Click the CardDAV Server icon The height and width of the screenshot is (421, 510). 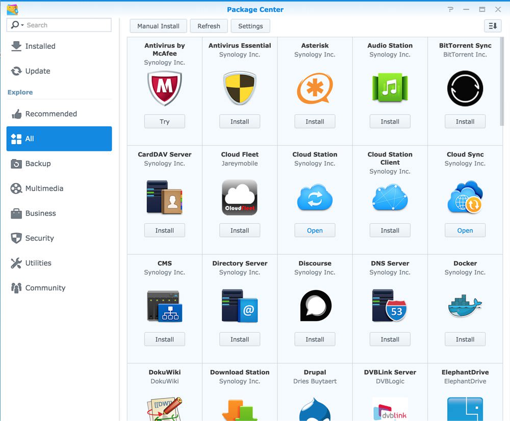click(165, 197)
